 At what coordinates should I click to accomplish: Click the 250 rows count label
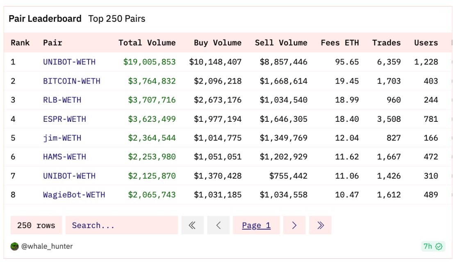click(x=36, y=225)
